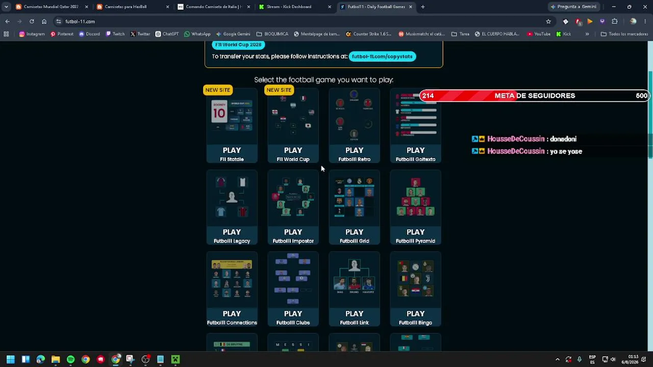Image resolution: width=653 pixels, height=367 pixels.
Task: Open the taskbar volume control
Action: pos(613,359)
